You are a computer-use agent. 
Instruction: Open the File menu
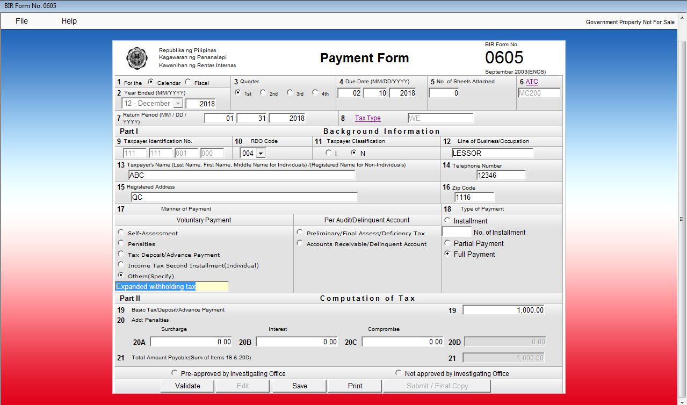pos(21,21)
